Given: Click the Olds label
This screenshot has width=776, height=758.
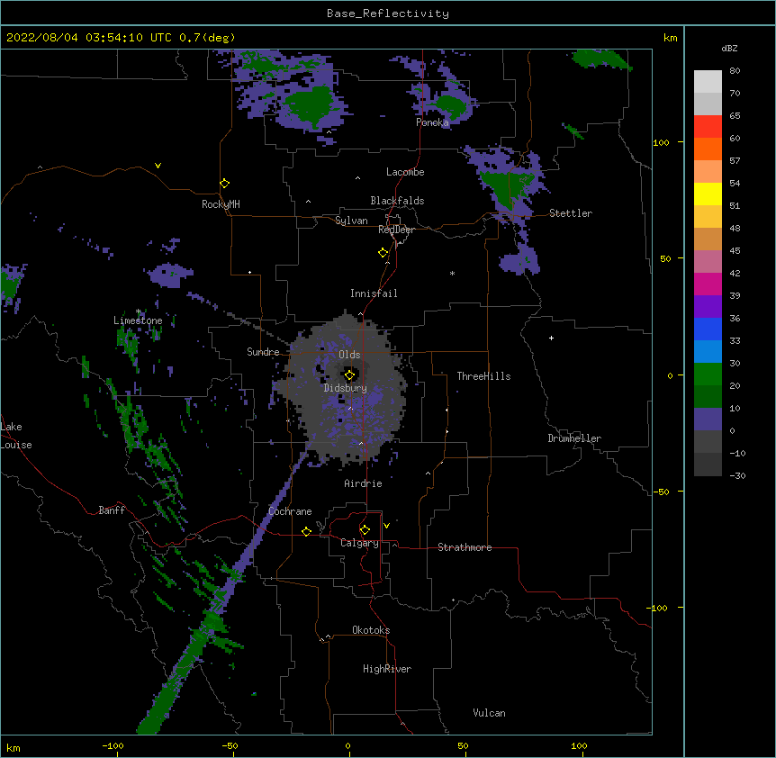Looking at the screenshot, I should point(349,355).
